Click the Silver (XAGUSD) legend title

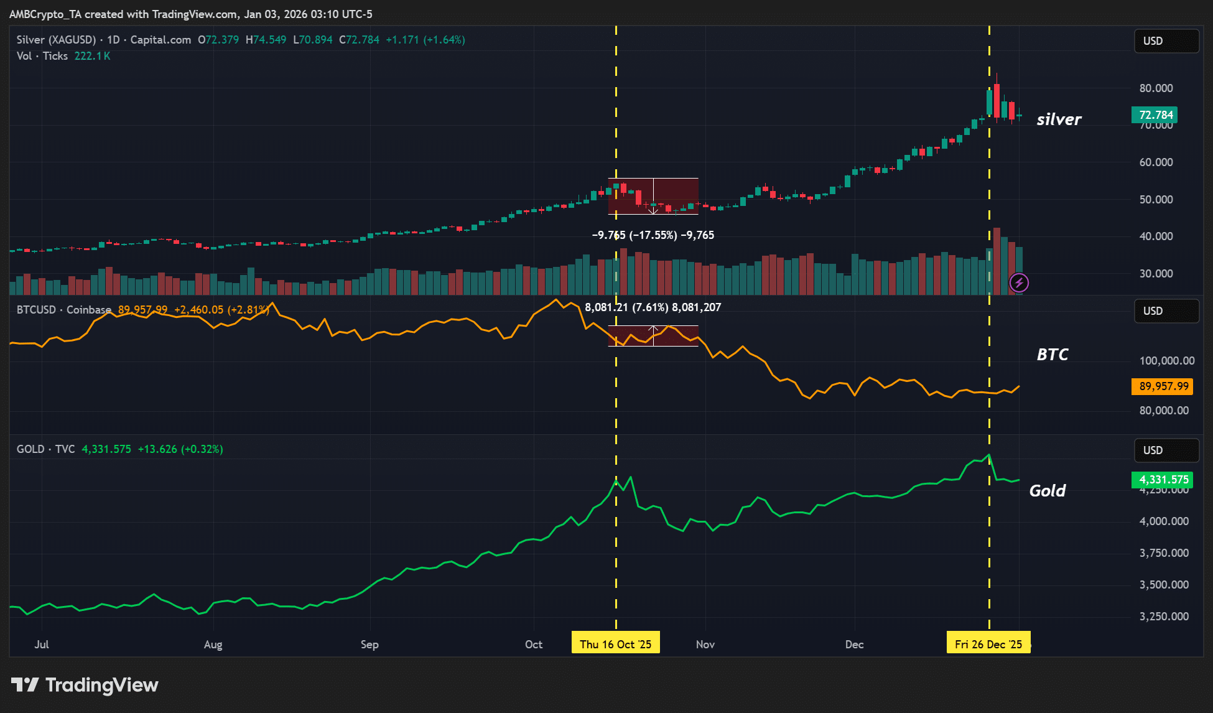tap(56, 40)
